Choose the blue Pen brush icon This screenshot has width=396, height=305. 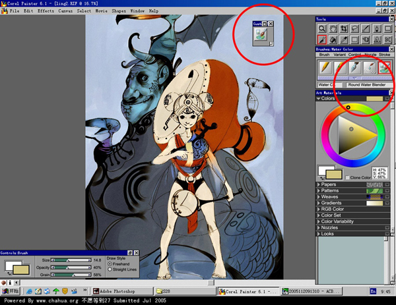[x=354, y=68]
